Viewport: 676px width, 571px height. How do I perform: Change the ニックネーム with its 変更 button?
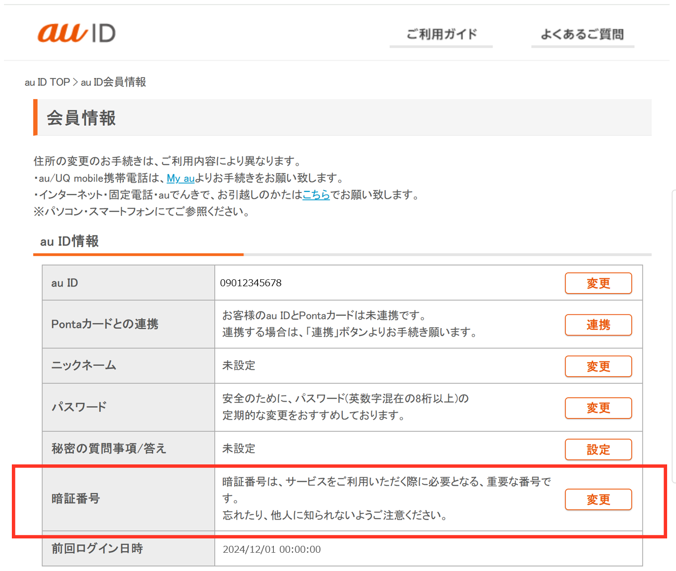[x=598, y=366]
